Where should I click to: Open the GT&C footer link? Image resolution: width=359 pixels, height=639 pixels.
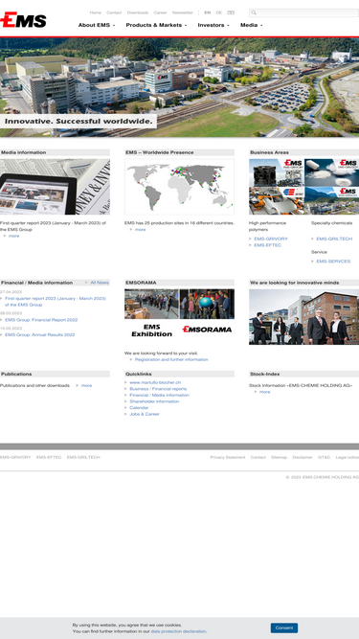pyautogui.click(x=324, y=457)
